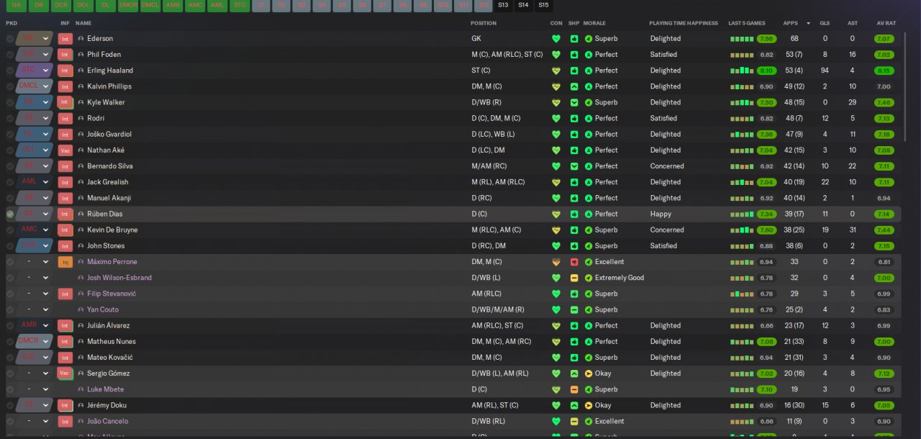Image resolution: width=921 pixels, height=439 pixels.
Task: Sort by the APPS column header
Action: [x=791, y=23]
